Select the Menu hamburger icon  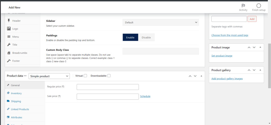click(9, 37)
